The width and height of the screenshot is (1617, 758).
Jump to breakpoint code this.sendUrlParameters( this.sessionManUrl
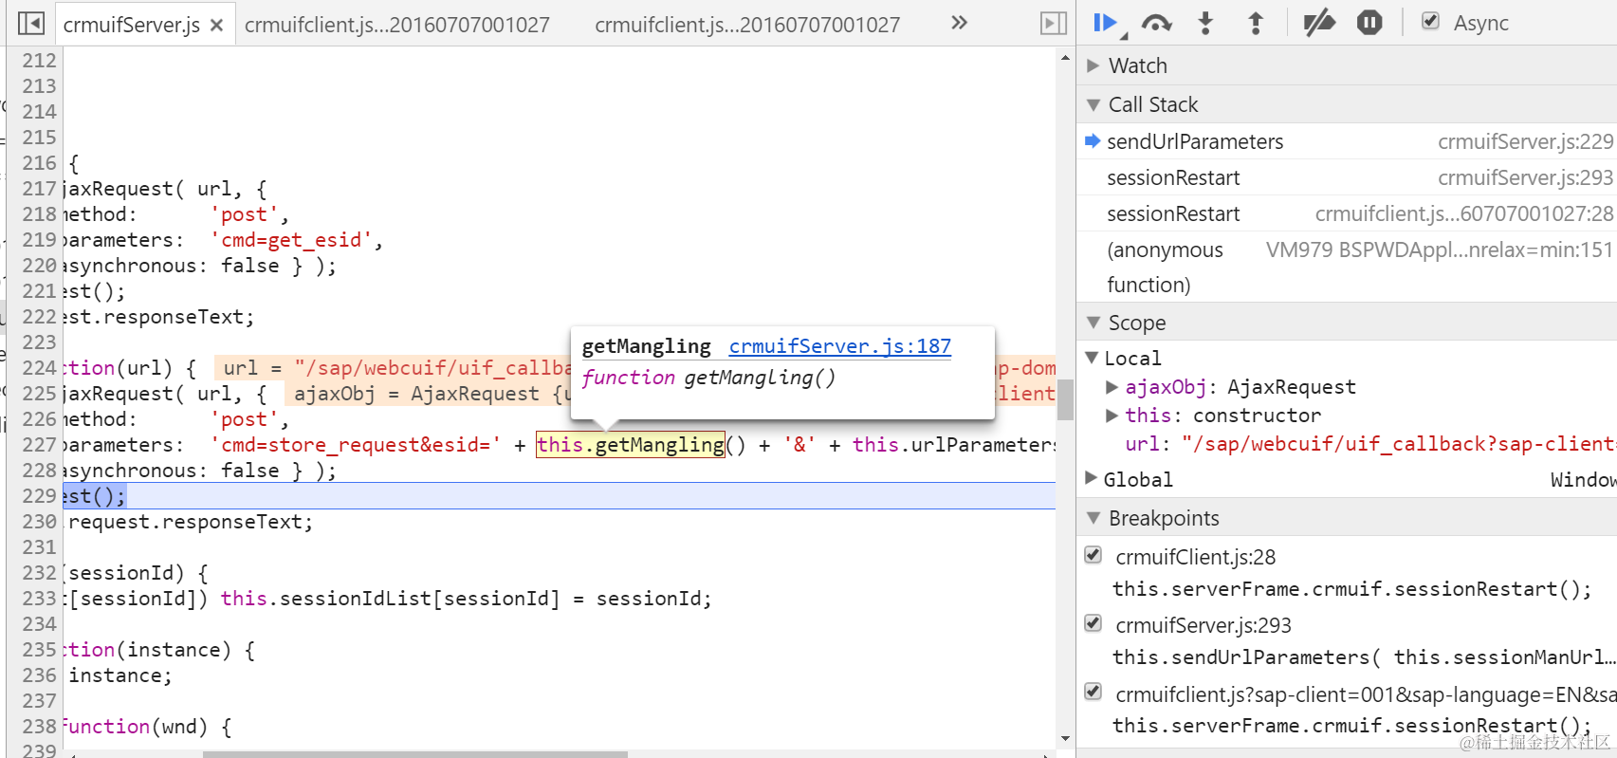pos(1364,656)
